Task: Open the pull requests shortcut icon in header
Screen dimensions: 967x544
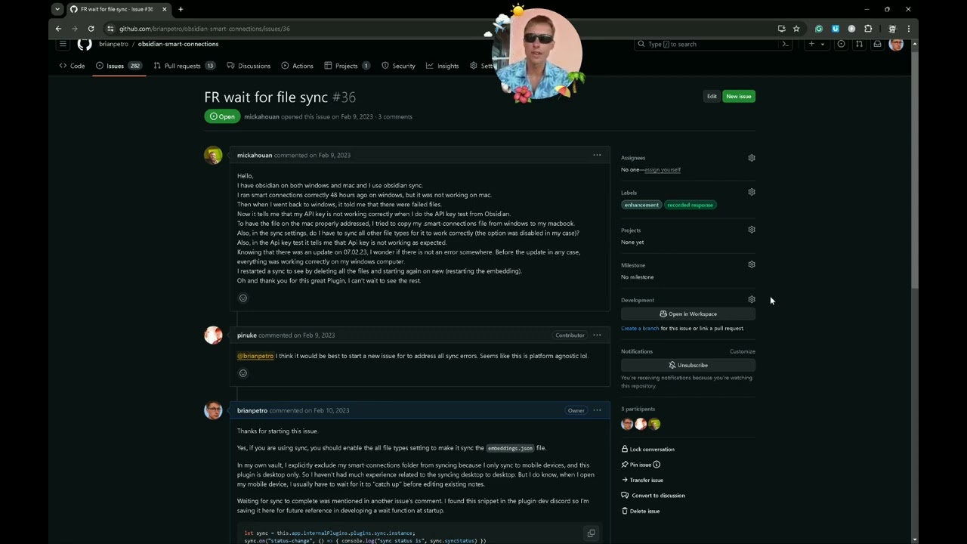Action: tap(859, 44)
